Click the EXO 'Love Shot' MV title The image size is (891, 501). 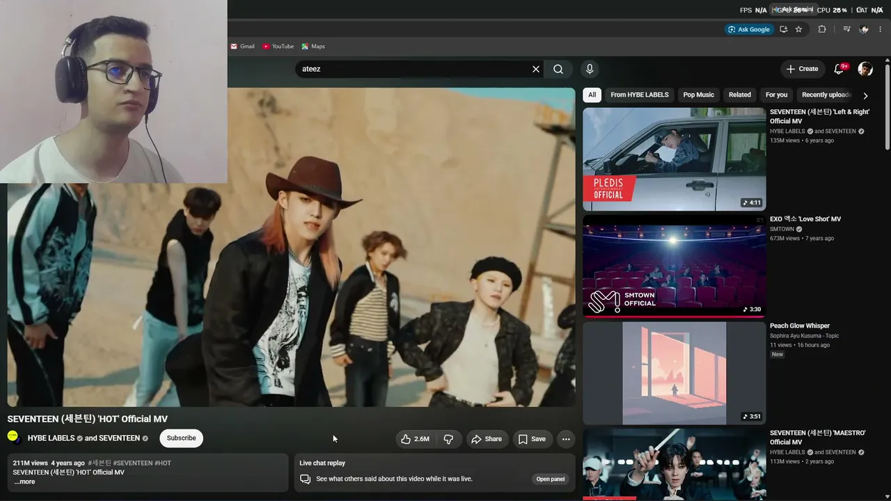click(x=805, y=219)
